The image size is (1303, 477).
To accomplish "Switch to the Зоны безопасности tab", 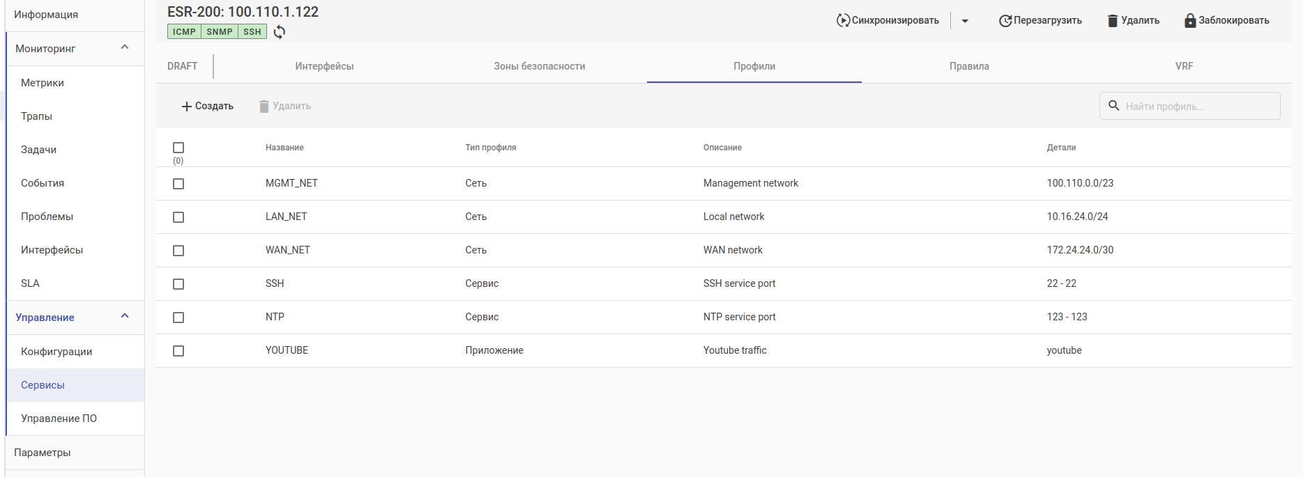I will pyautogui.click(x=539, y=66).
